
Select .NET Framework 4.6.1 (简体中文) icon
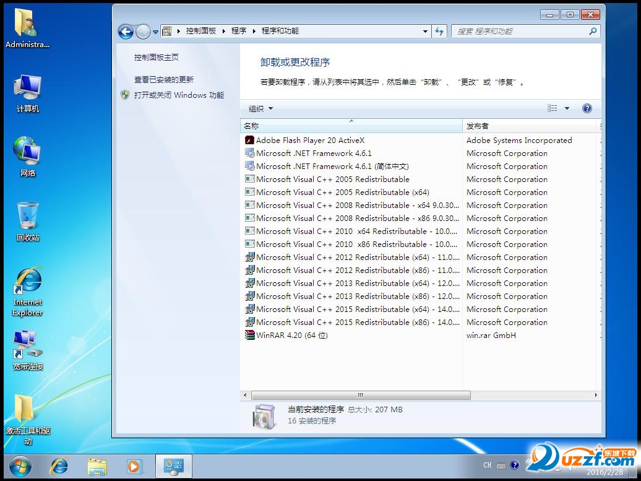point(249,167)
